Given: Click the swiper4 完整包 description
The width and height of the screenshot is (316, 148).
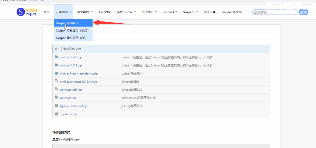Looking at the screenshot, I should 167,65.
